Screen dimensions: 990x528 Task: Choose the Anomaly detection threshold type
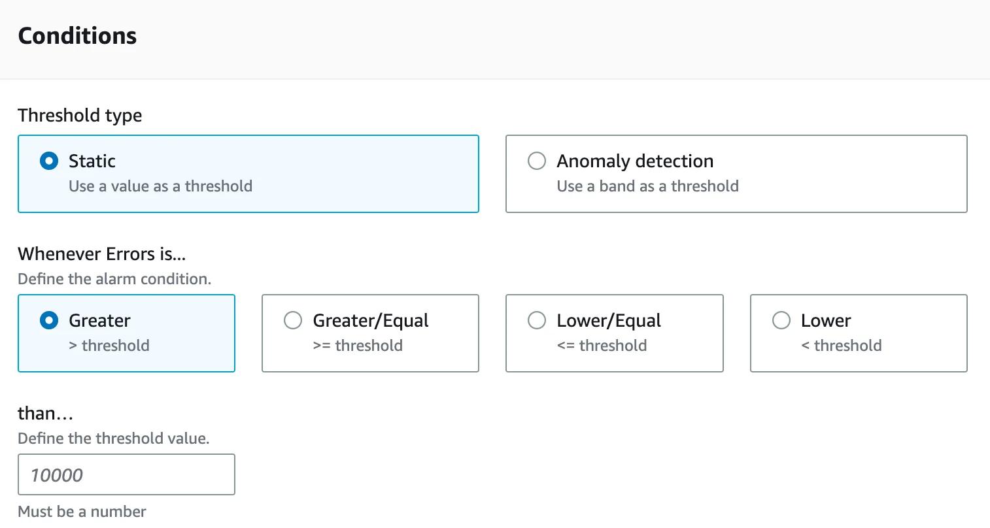tap(537, 161)
